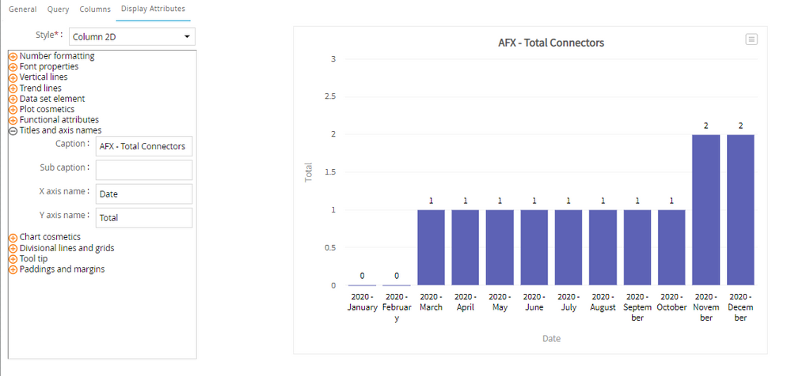The height and width of the screenshot is (376, 791).
Task: Expand the Functional attributes section
Action: 13,120
